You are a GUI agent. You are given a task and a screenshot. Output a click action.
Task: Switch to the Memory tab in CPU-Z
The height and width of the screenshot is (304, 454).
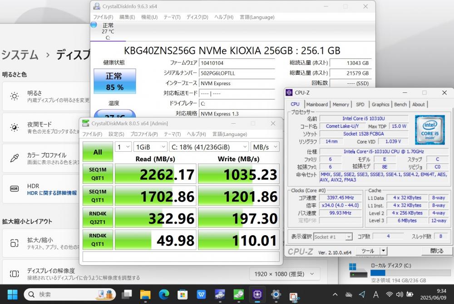(341, 104)
